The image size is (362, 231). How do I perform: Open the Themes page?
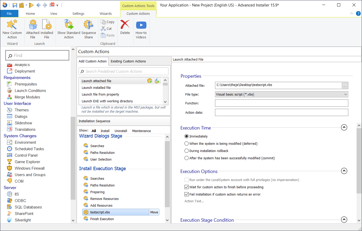tap(21, 110)
